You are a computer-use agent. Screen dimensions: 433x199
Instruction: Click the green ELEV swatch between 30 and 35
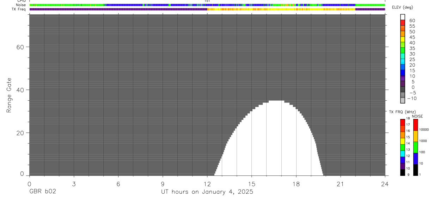403,51
